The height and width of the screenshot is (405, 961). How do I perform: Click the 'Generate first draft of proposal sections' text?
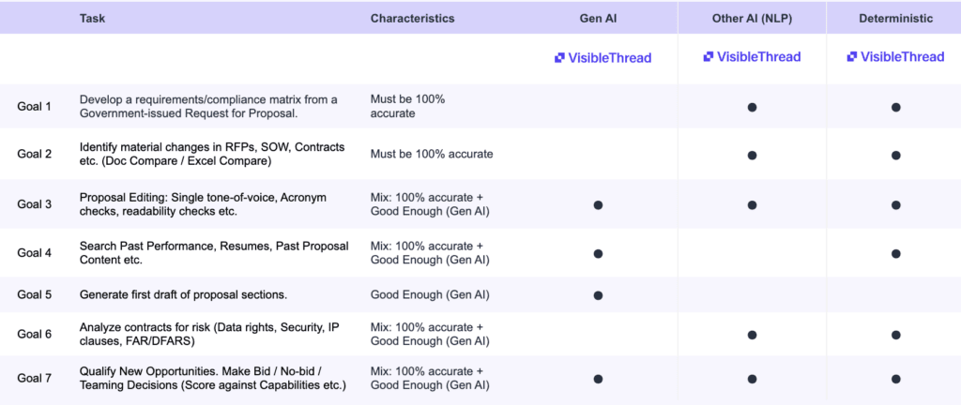coord(183,294)
